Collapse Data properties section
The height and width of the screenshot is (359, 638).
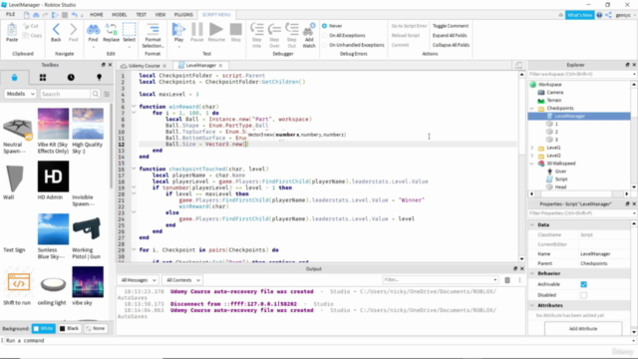[532, 224]
